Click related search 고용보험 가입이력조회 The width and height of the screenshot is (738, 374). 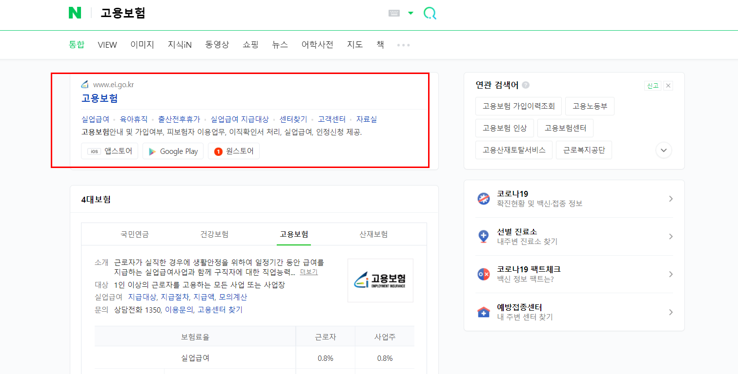tap(518, 106)
